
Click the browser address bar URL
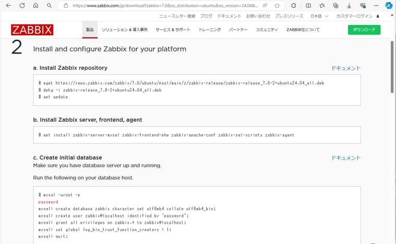(x=165, y=6)
